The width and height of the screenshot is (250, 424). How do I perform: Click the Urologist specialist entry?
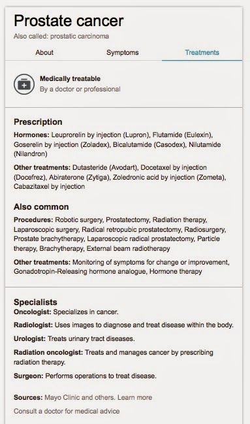click(74, 338)
